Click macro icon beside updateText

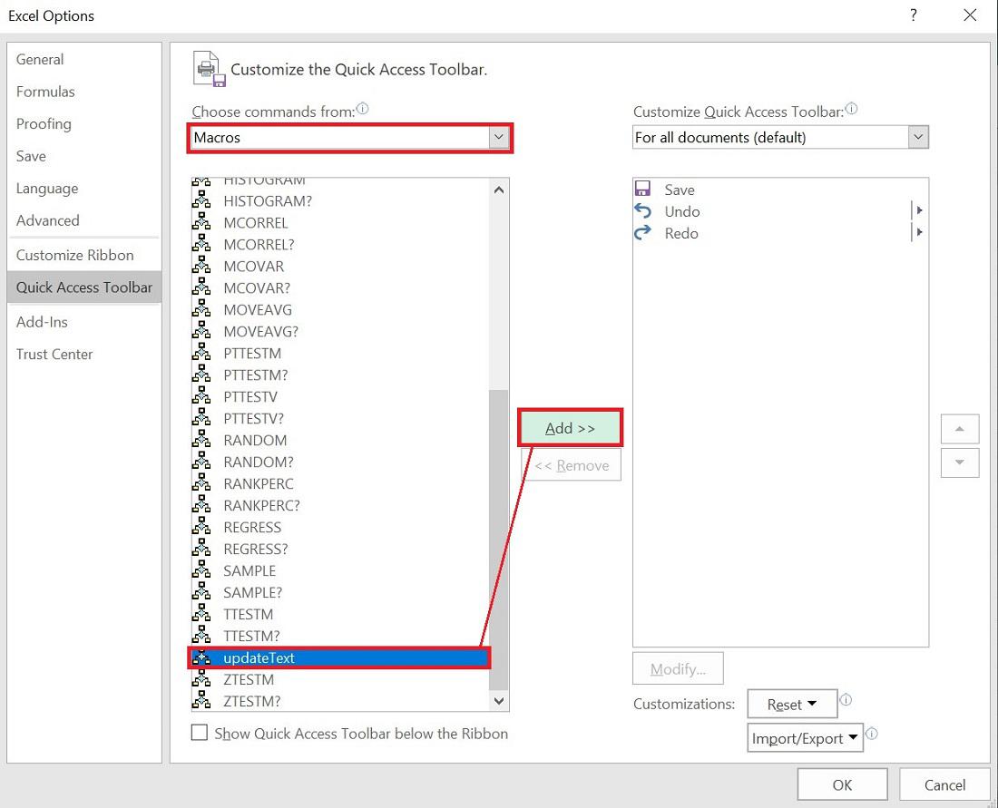(x=201, y=657)
